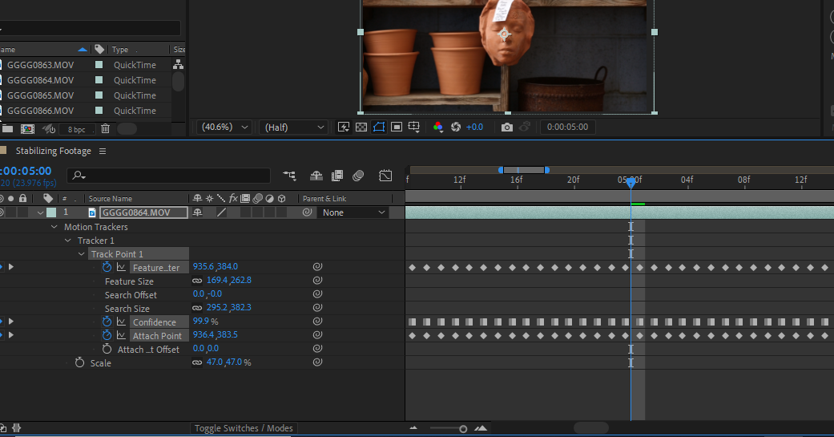Toggle the transparency grid in the viewer
The height and width of the screenshot is (437, 834).
[361, 127]
